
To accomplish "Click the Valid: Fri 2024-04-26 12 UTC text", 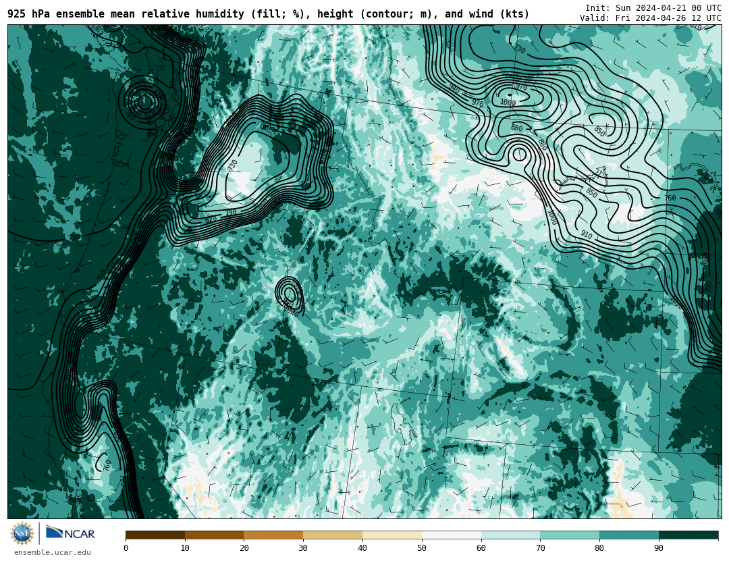I will coord(651,18).
